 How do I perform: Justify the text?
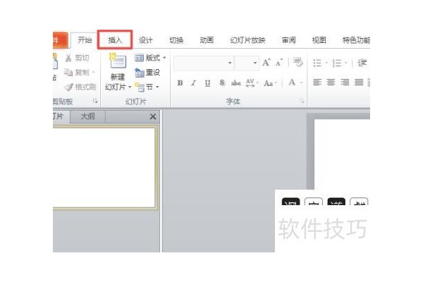tap(359, 82)
